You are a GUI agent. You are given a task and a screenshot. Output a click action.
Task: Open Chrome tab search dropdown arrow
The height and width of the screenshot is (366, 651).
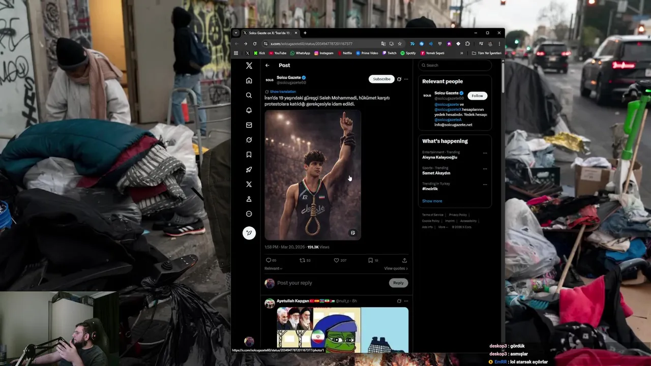(235, 33)
